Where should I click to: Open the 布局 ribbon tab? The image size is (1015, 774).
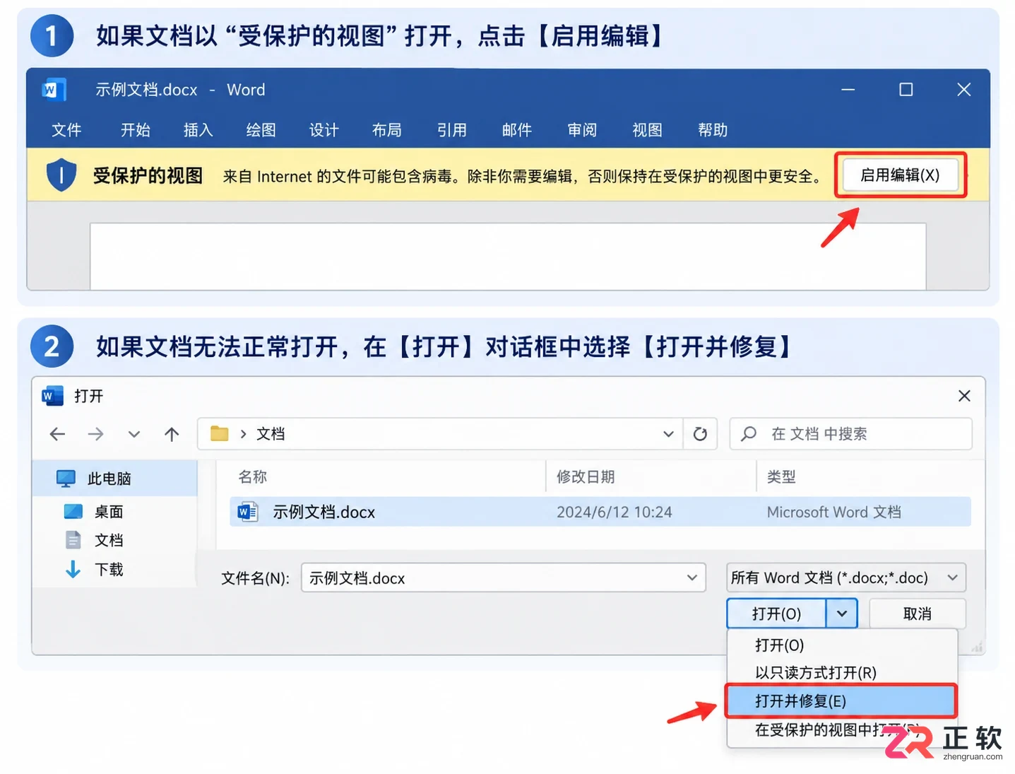[386, 130]
